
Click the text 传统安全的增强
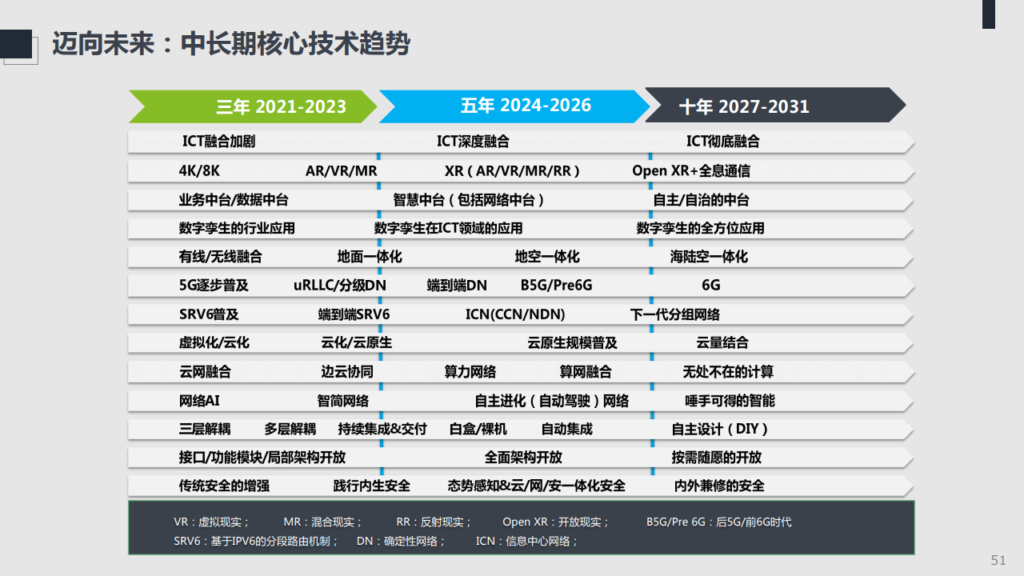[x=224, y=486]
